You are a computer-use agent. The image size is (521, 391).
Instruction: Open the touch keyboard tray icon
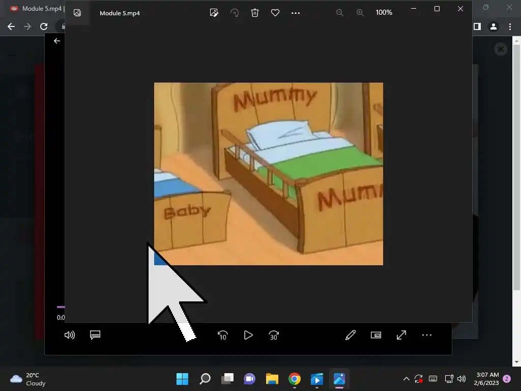click(x=433, y=379)
